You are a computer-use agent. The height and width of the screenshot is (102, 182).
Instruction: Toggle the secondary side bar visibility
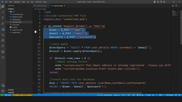coord(161,2)
